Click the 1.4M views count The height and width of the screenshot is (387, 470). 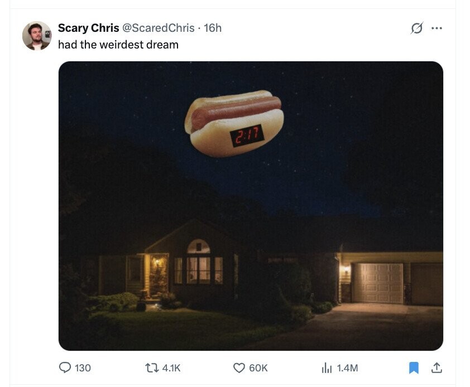pos(347,368)
